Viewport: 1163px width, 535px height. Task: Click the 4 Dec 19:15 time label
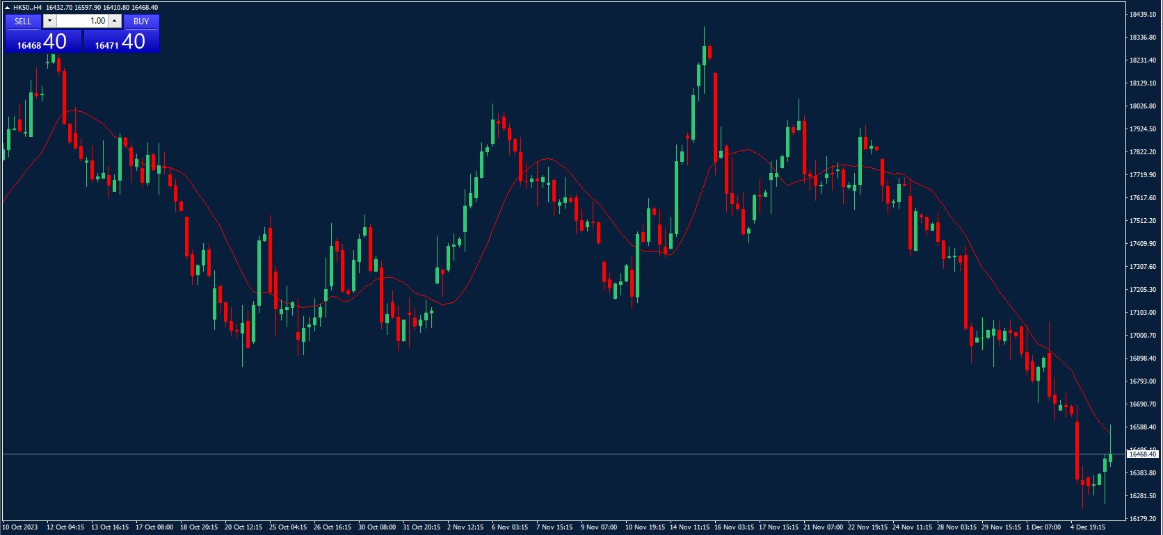(1088, 527)
